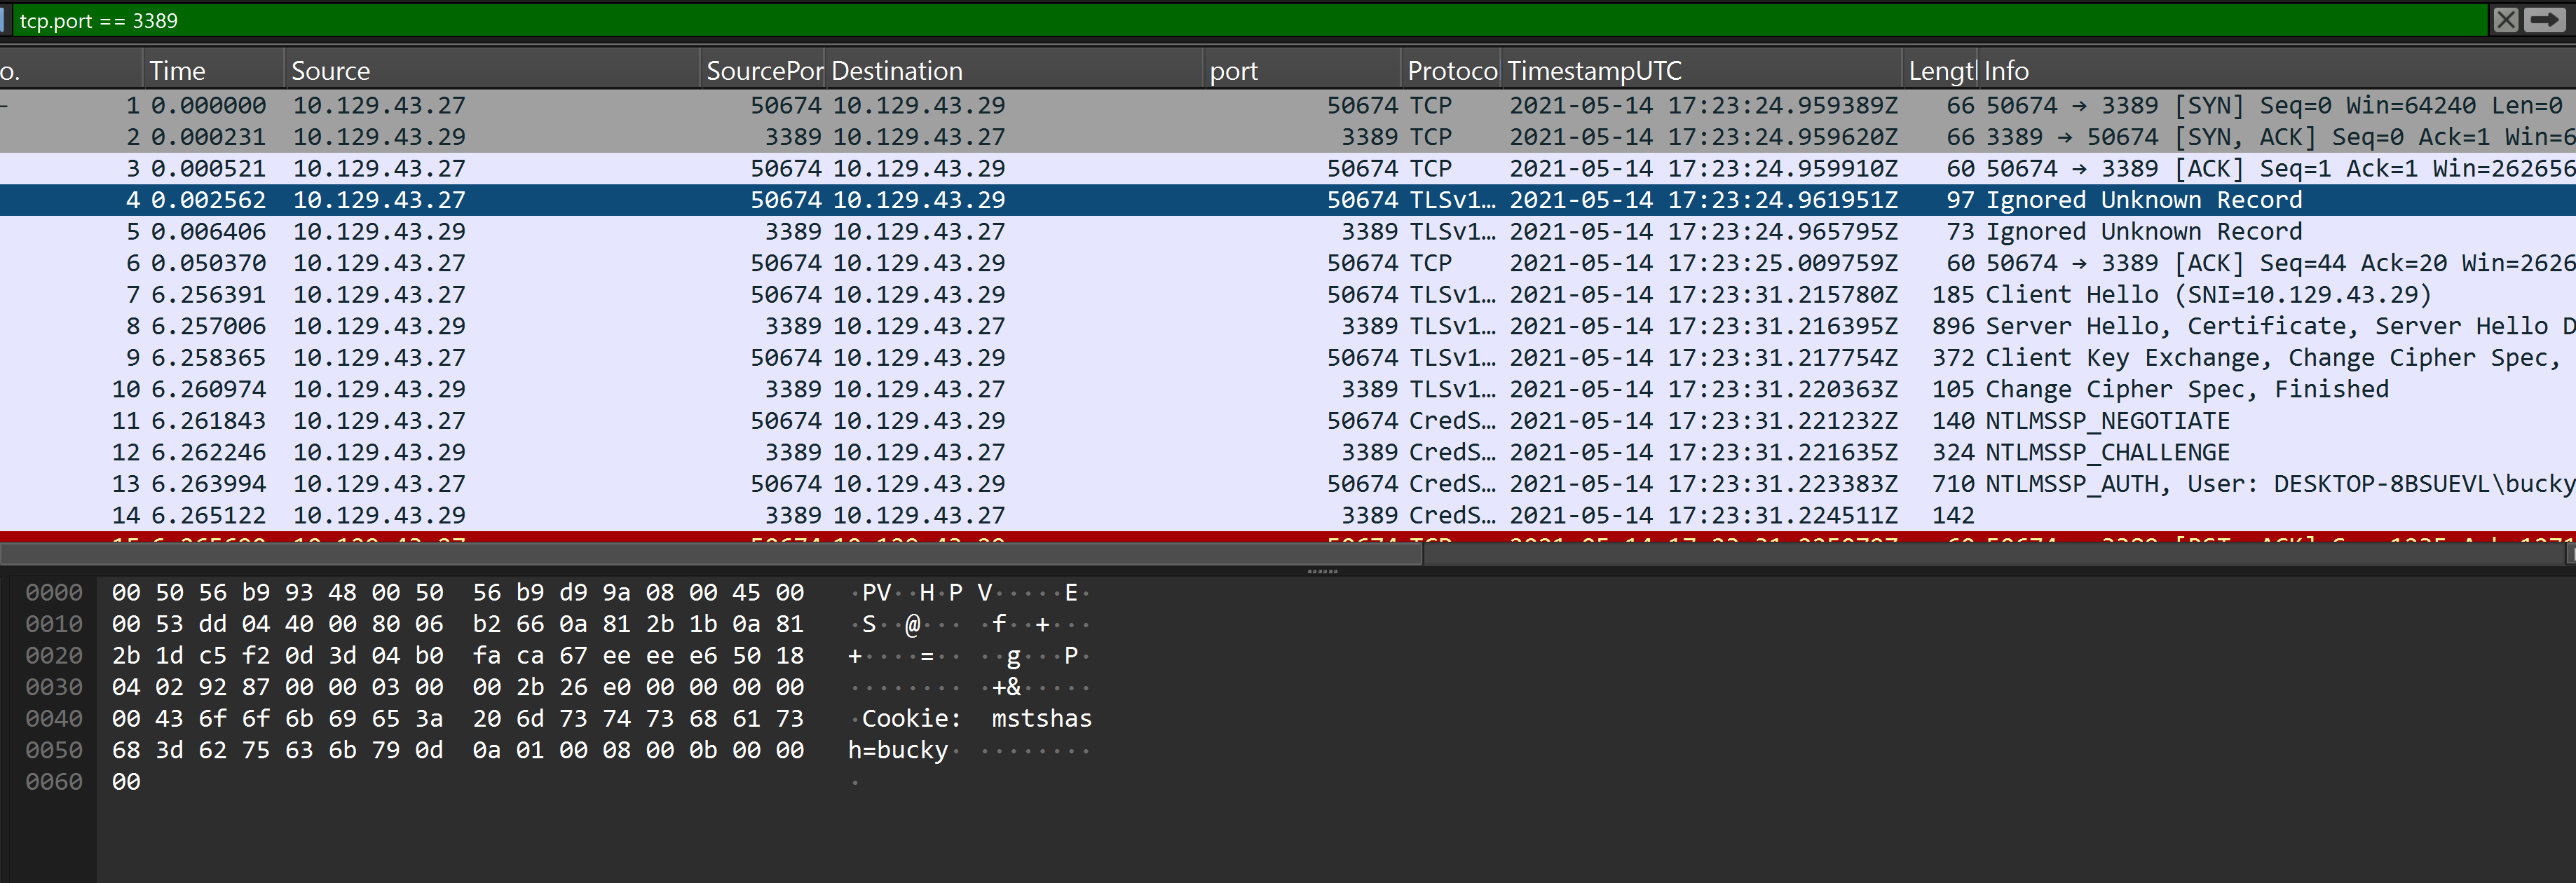The width and height of the screenshot is (2576, 883).
Task: Sort by the Source column header
Action: tap(492, 71)
